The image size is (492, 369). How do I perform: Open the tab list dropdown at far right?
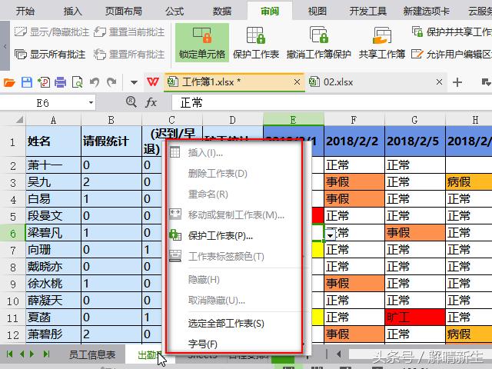tap(486, 82)
